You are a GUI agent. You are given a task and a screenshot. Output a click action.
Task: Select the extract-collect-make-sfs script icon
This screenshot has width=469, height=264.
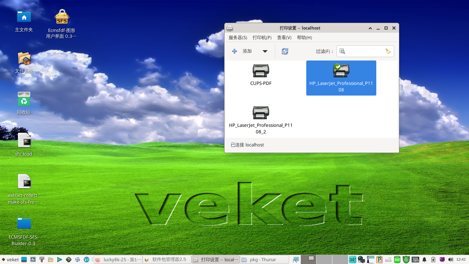(24, 189)
